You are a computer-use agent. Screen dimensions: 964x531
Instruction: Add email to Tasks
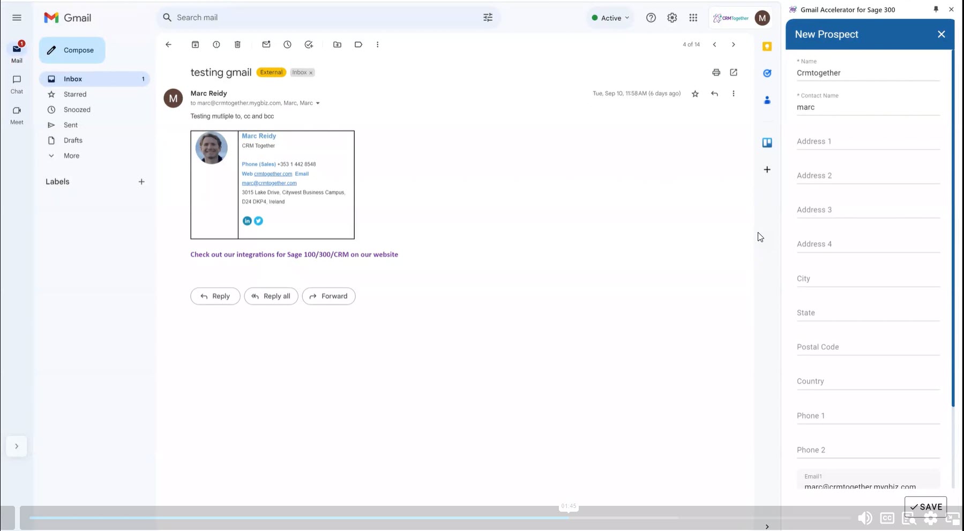tap(309, 44)
